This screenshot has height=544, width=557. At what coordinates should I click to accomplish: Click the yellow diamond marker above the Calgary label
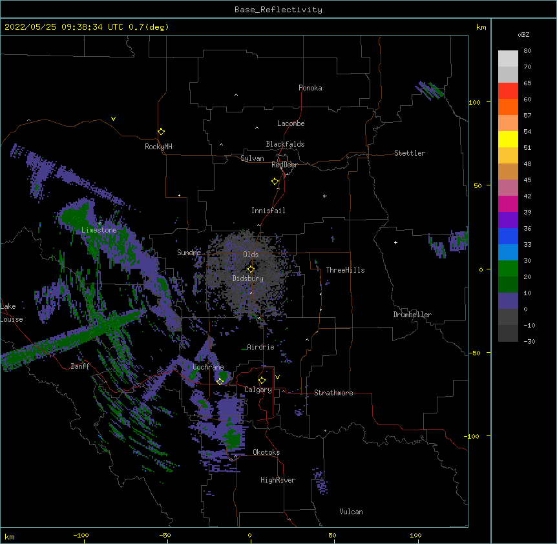[262, 380]
